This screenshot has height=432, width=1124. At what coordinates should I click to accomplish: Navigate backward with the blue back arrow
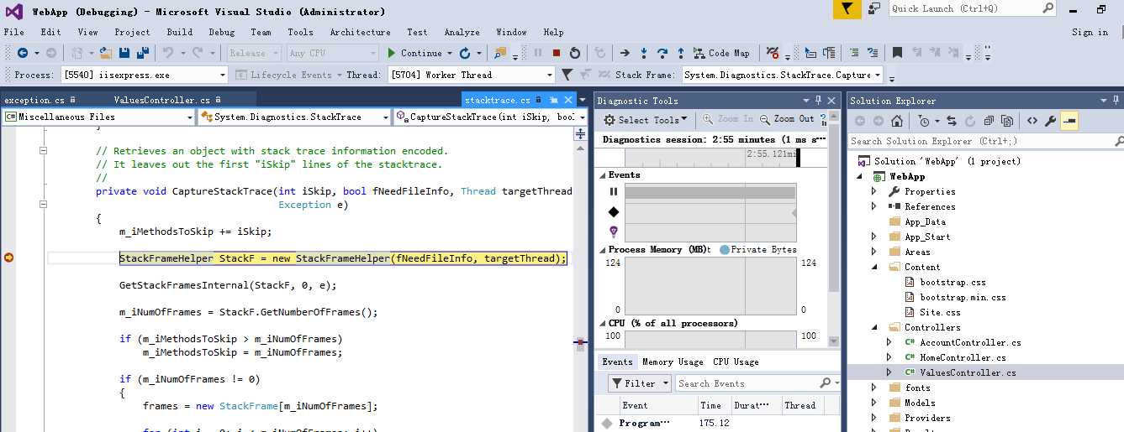click(22, 53)
